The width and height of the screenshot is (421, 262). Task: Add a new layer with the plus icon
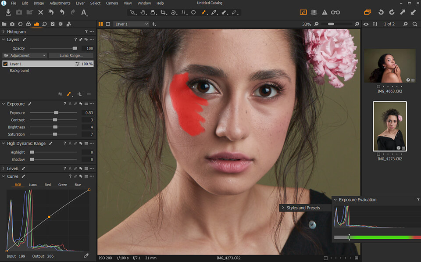(x=79, y=94)
